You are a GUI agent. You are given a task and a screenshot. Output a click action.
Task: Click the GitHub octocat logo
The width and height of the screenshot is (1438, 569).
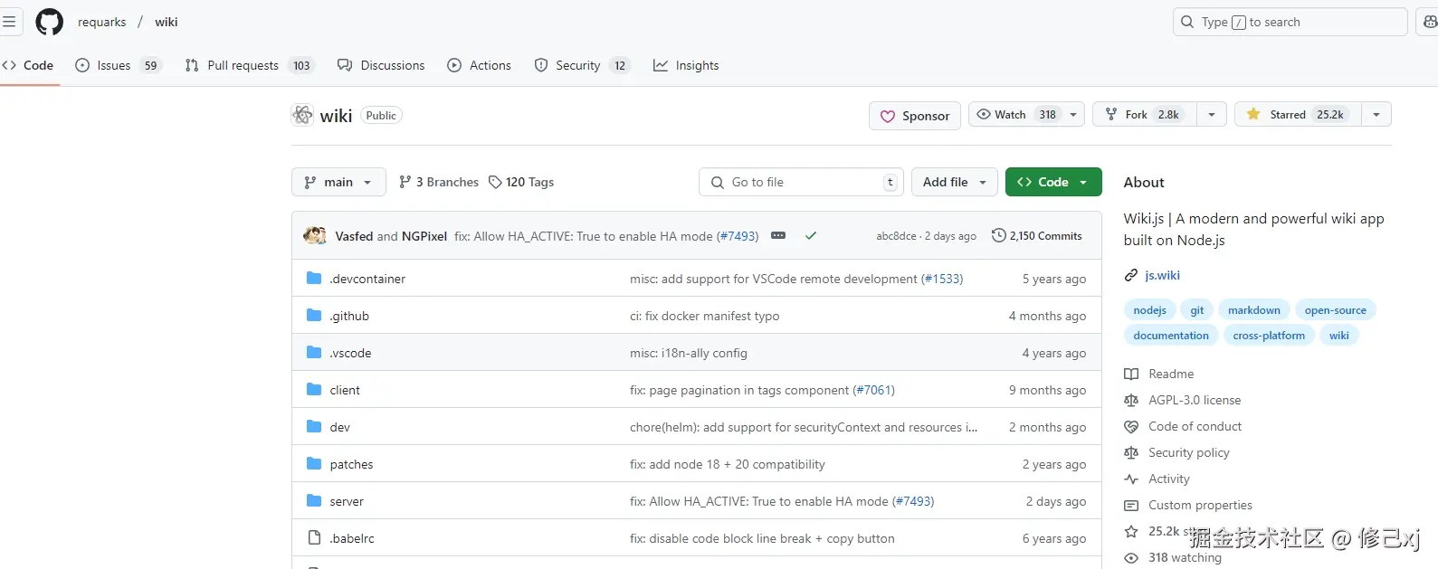coord(49,22)
